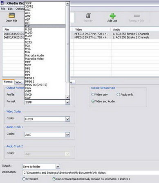
Task: Choose the Overwrite radio option
Action: [24, 179]
